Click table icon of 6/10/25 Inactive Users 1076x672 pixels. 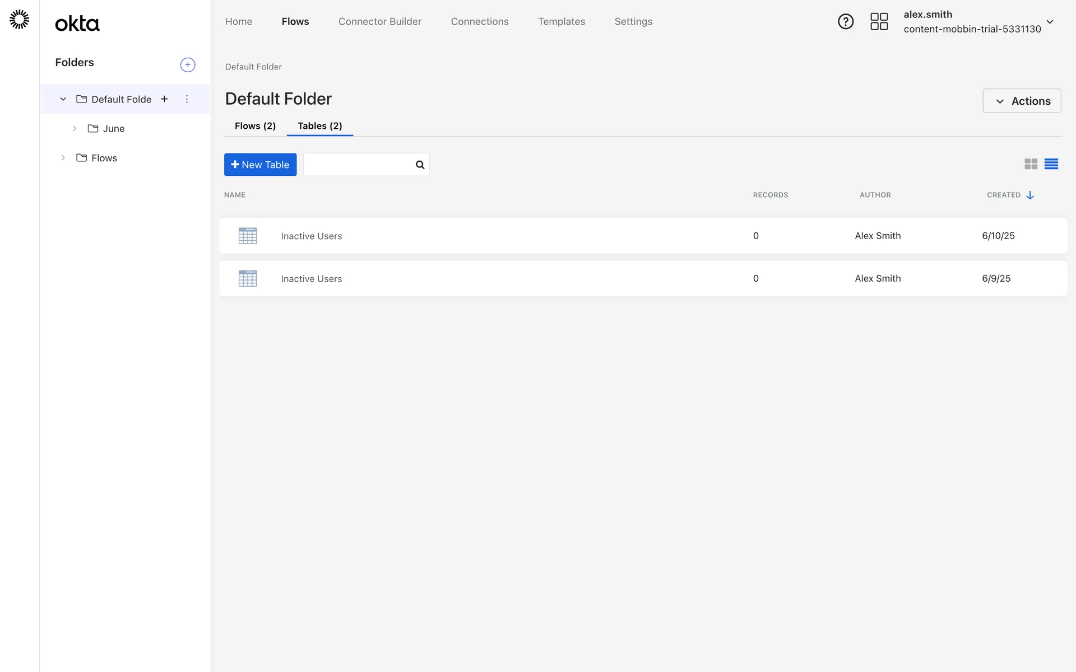248,236
